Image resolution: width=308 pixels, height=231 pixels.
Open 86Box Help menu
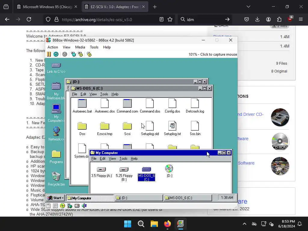tap(107, 47)
